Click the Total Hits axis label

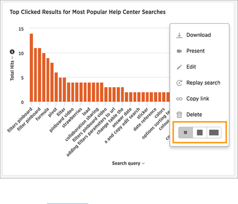[12, 70]
